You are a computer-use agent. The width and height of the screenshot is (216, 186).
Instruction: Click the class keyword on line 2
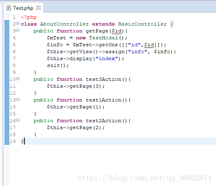[29, 24]
